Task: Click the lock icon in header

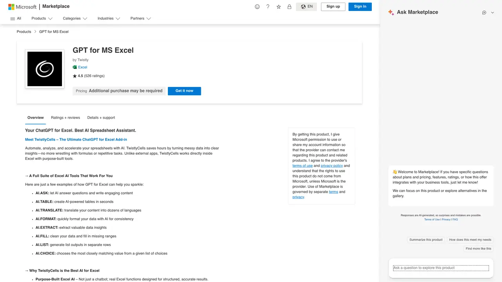Action: tap(289, 7)
